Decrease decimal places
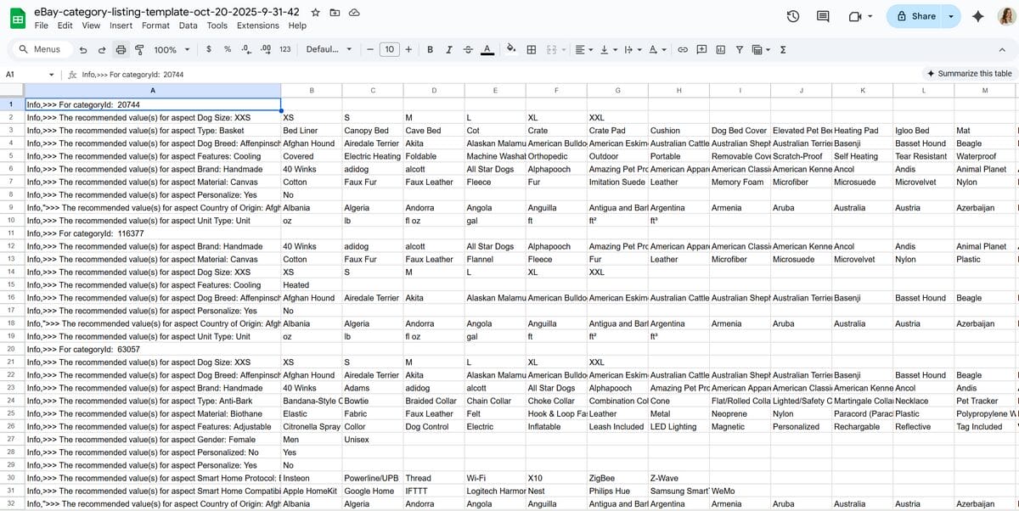1019x511 pixels. tap(245, 49)
